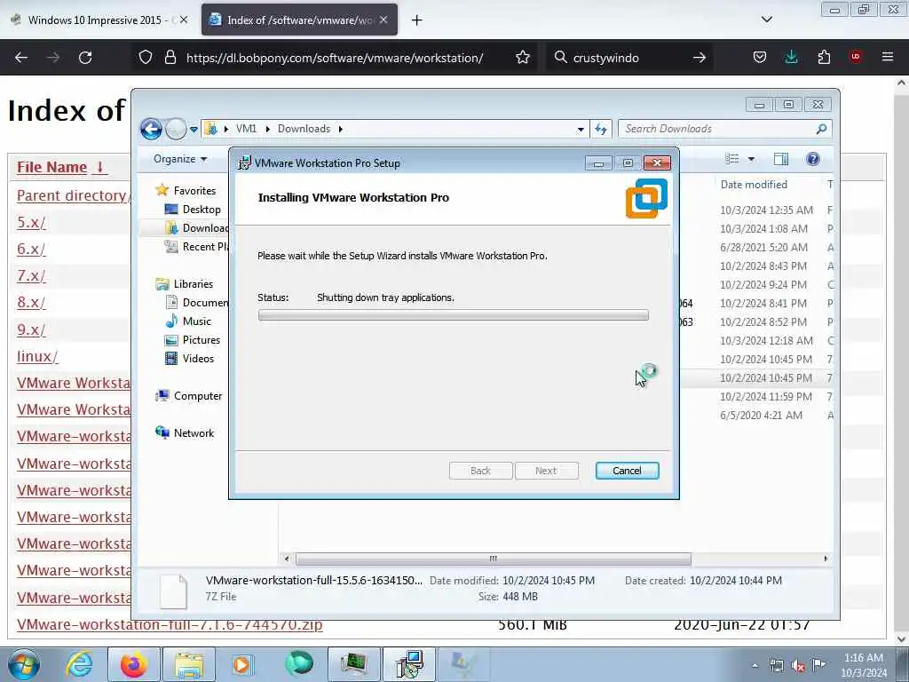Sort by Date modified column header
Image resolution: width=909 pixels, height=682 pixels.
(754, 185)
